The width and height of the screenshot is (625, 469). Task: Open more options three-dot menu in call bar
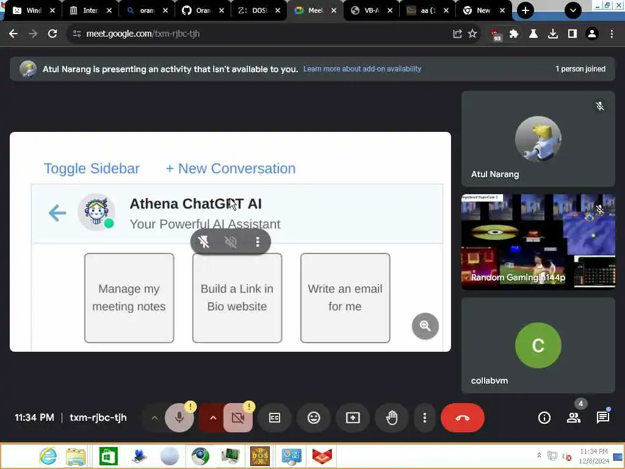pos(425,418)
